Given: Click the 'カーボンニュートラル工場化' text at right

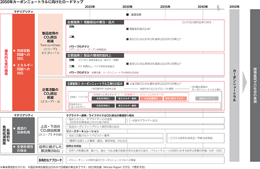Looking at the screenshot, I should click(x=206, y=90).
